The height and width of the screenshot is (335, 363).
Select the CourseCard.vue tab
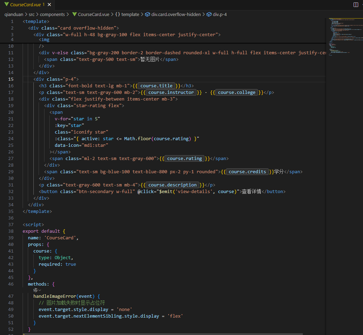tap(28, 5)
